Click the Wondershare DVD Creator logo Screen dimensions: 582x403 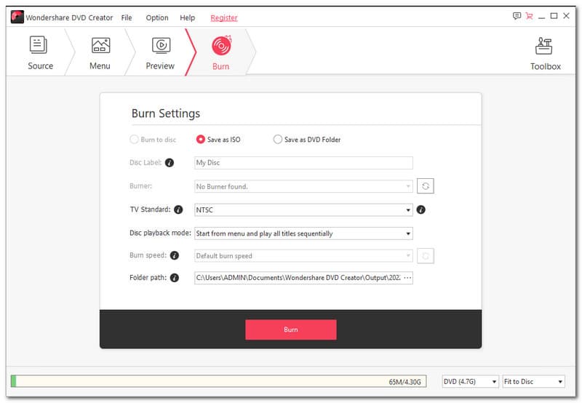[x=17, y=17]
